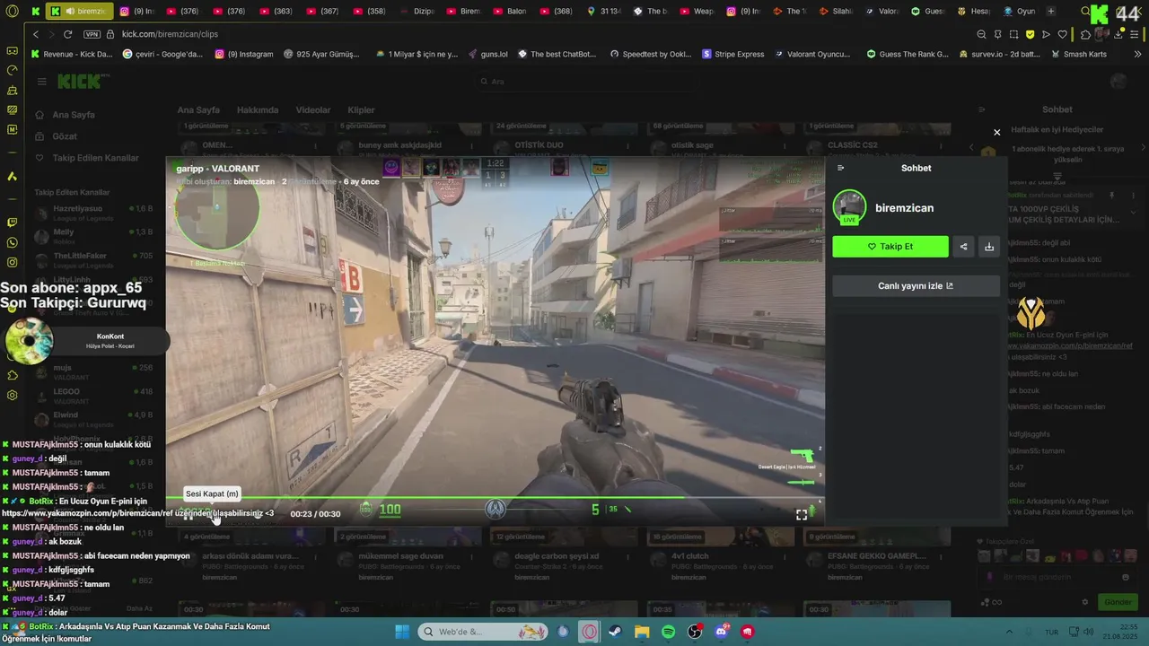
Task: Switch to the Hakkımda channel tab
Action: 258,110
